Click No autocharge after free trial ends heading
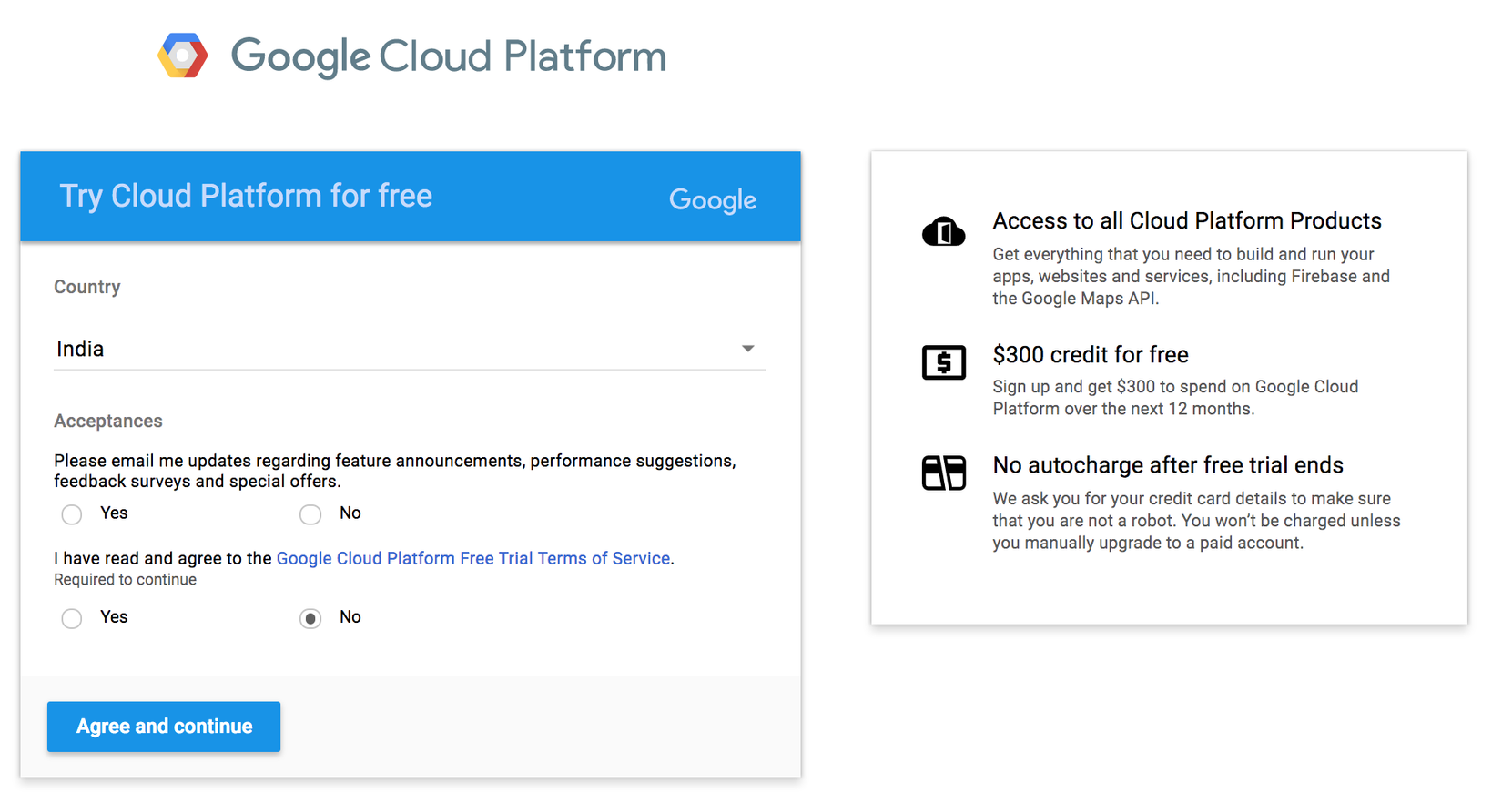Screen dimensions: 1502x793 tap(1167, 465)
